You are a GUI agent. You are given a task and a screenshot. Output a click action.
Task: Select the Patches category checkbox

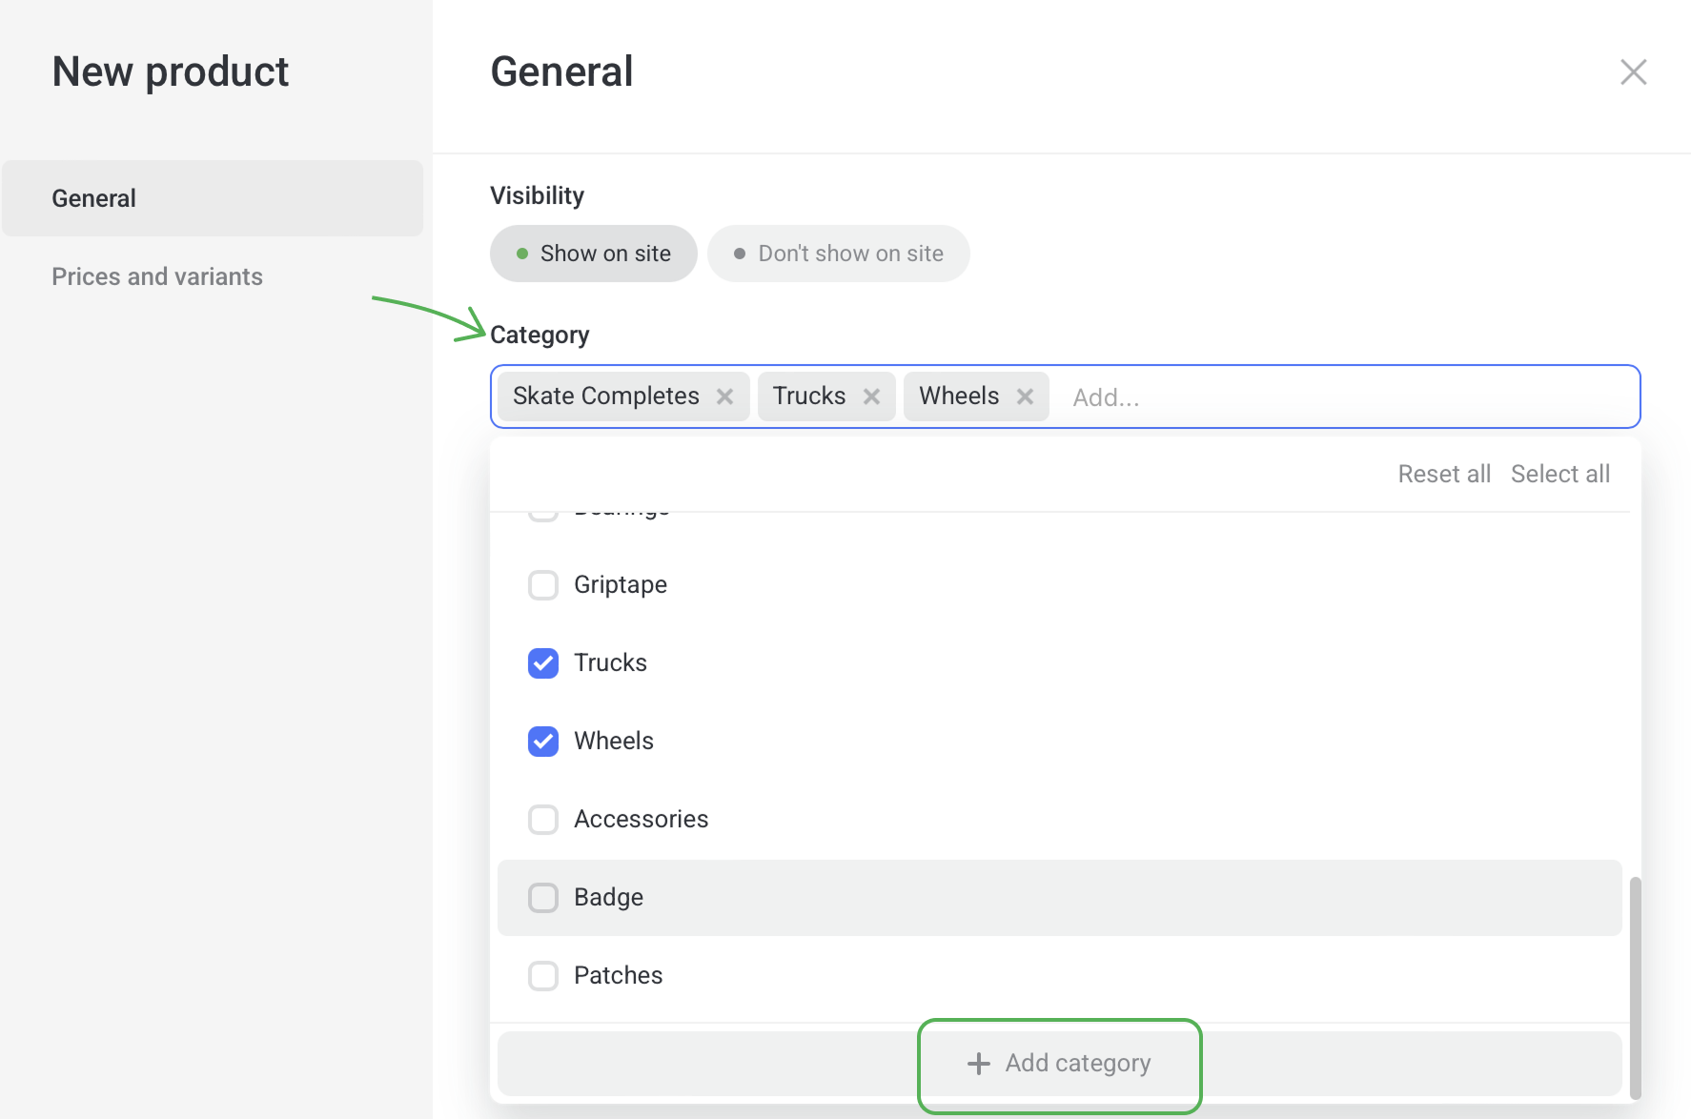[x=543, y=976]
